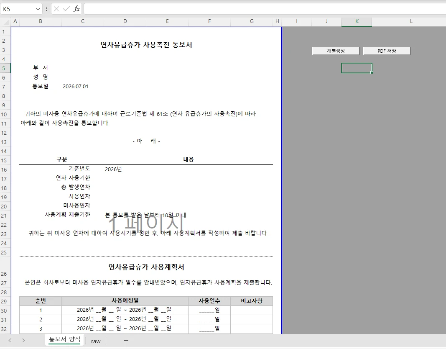Click the 개별생성 button
The width and height of the screenshot is (446, 349).
[x=336, y=51]
